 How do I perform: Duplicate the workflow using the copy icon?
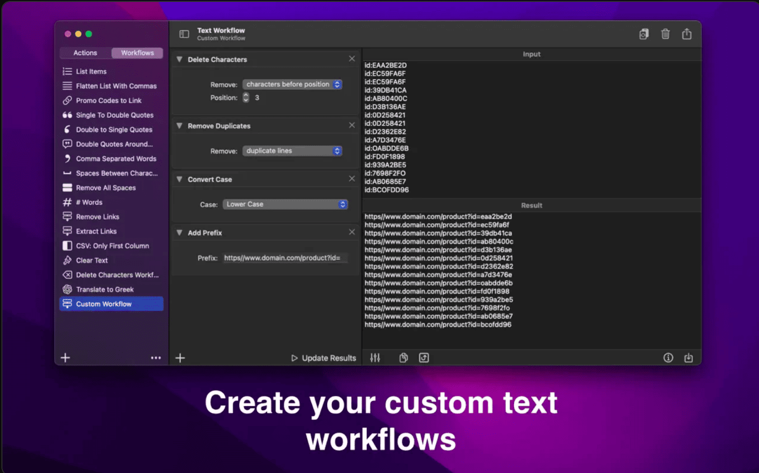coord(644,34)
